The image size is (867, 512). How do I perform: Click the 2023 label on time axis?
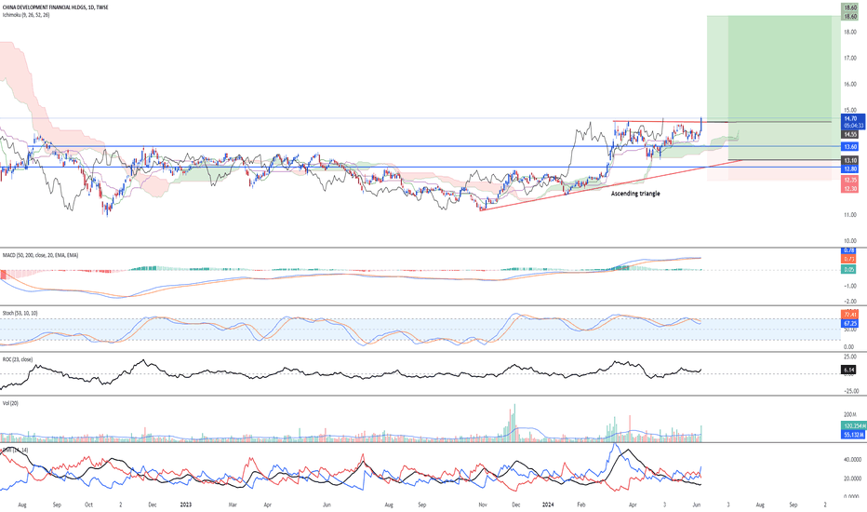pyautogui.click(x=186, y=505)
